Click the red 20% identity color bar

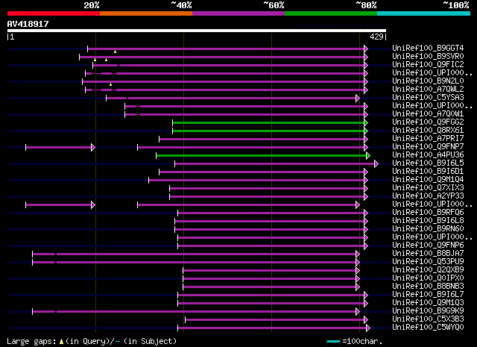(54, 13)
